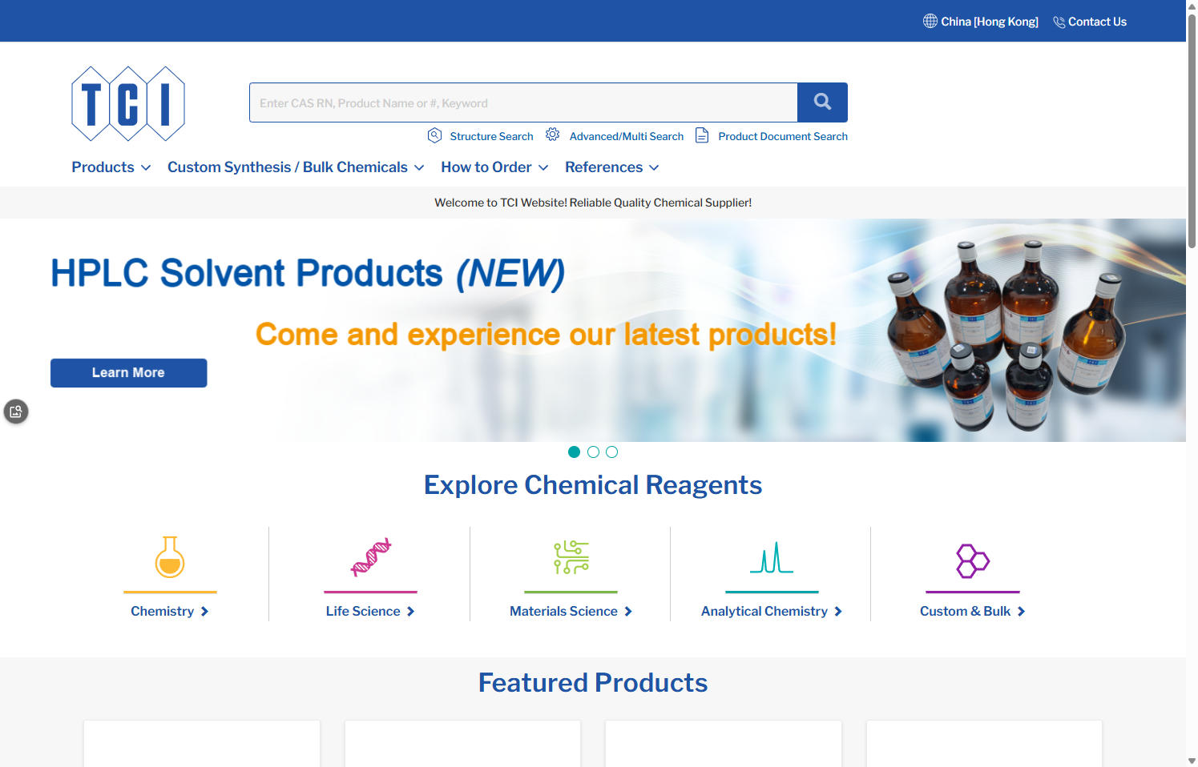Screen dimensions: 1198x767
Task: Open the Advanced/Multi Search link
Action: (627, 136)
